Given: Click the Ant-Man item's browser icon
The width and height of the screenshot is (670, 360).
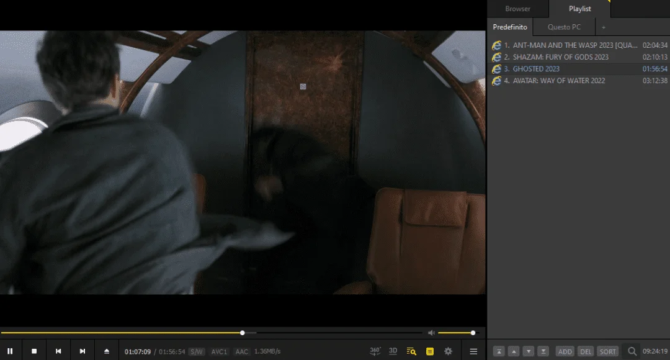Looking at the screenshot, I should point(496,45).
